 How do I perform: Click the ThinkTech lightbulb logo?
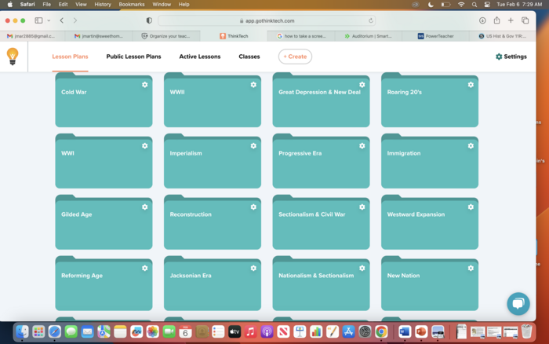click(13, 56)
